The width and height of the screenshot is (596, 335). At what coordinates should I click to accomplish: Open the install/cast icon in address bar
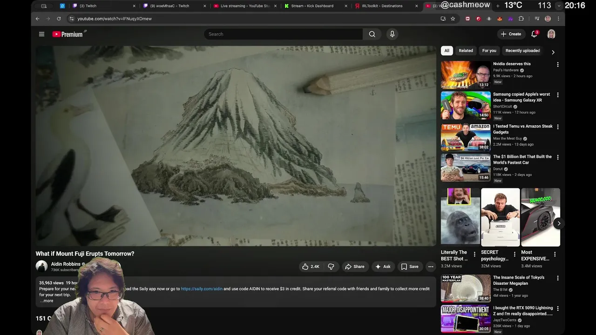pyautogui.click(x=443, y=19)
